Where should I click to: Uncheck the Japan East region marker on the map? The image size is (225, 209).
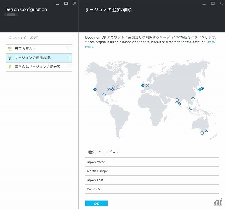coord(202,88)
